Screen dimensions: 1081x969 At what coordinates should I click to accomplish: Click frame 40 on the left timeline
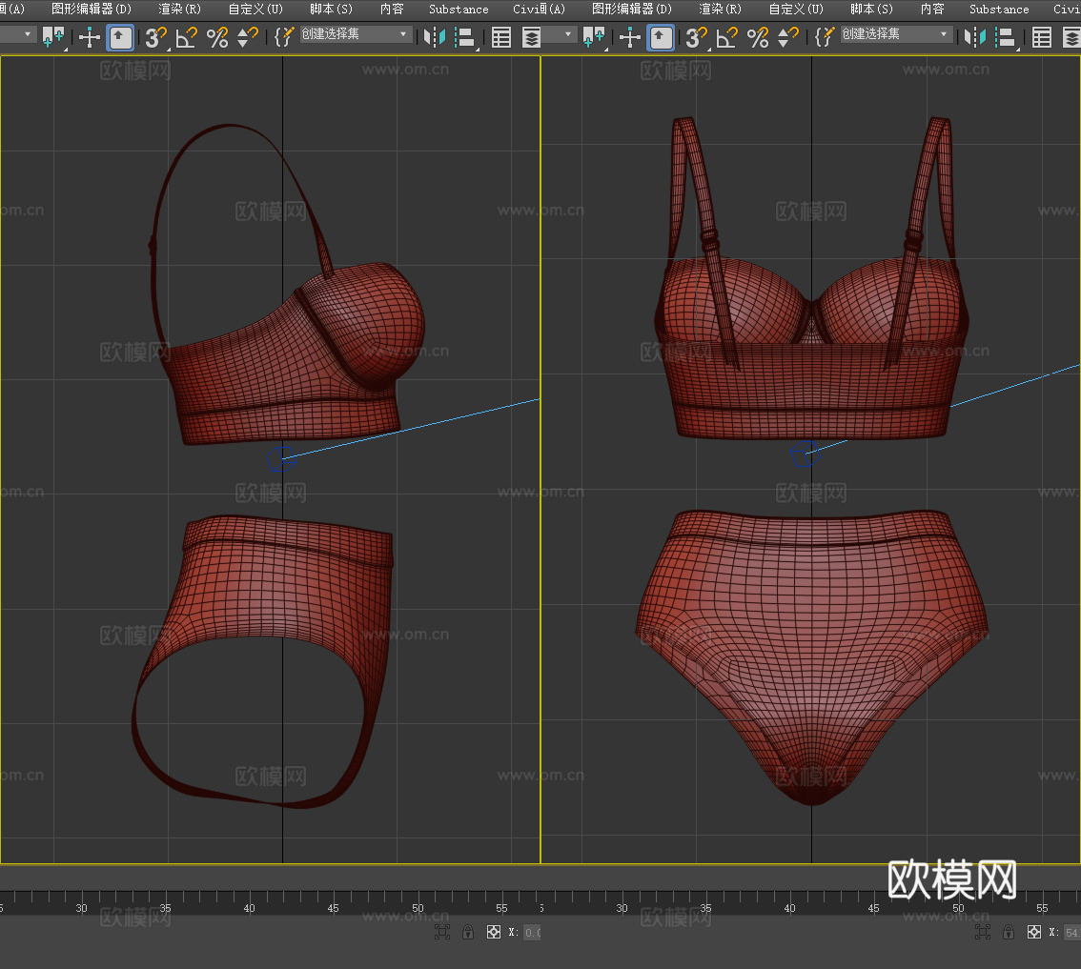[250, 908]
